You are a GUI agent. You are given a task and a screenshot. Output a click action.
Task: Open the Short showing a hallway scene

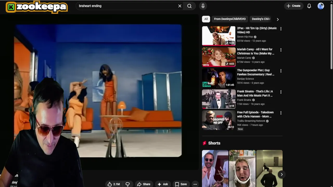click(269, 168)
